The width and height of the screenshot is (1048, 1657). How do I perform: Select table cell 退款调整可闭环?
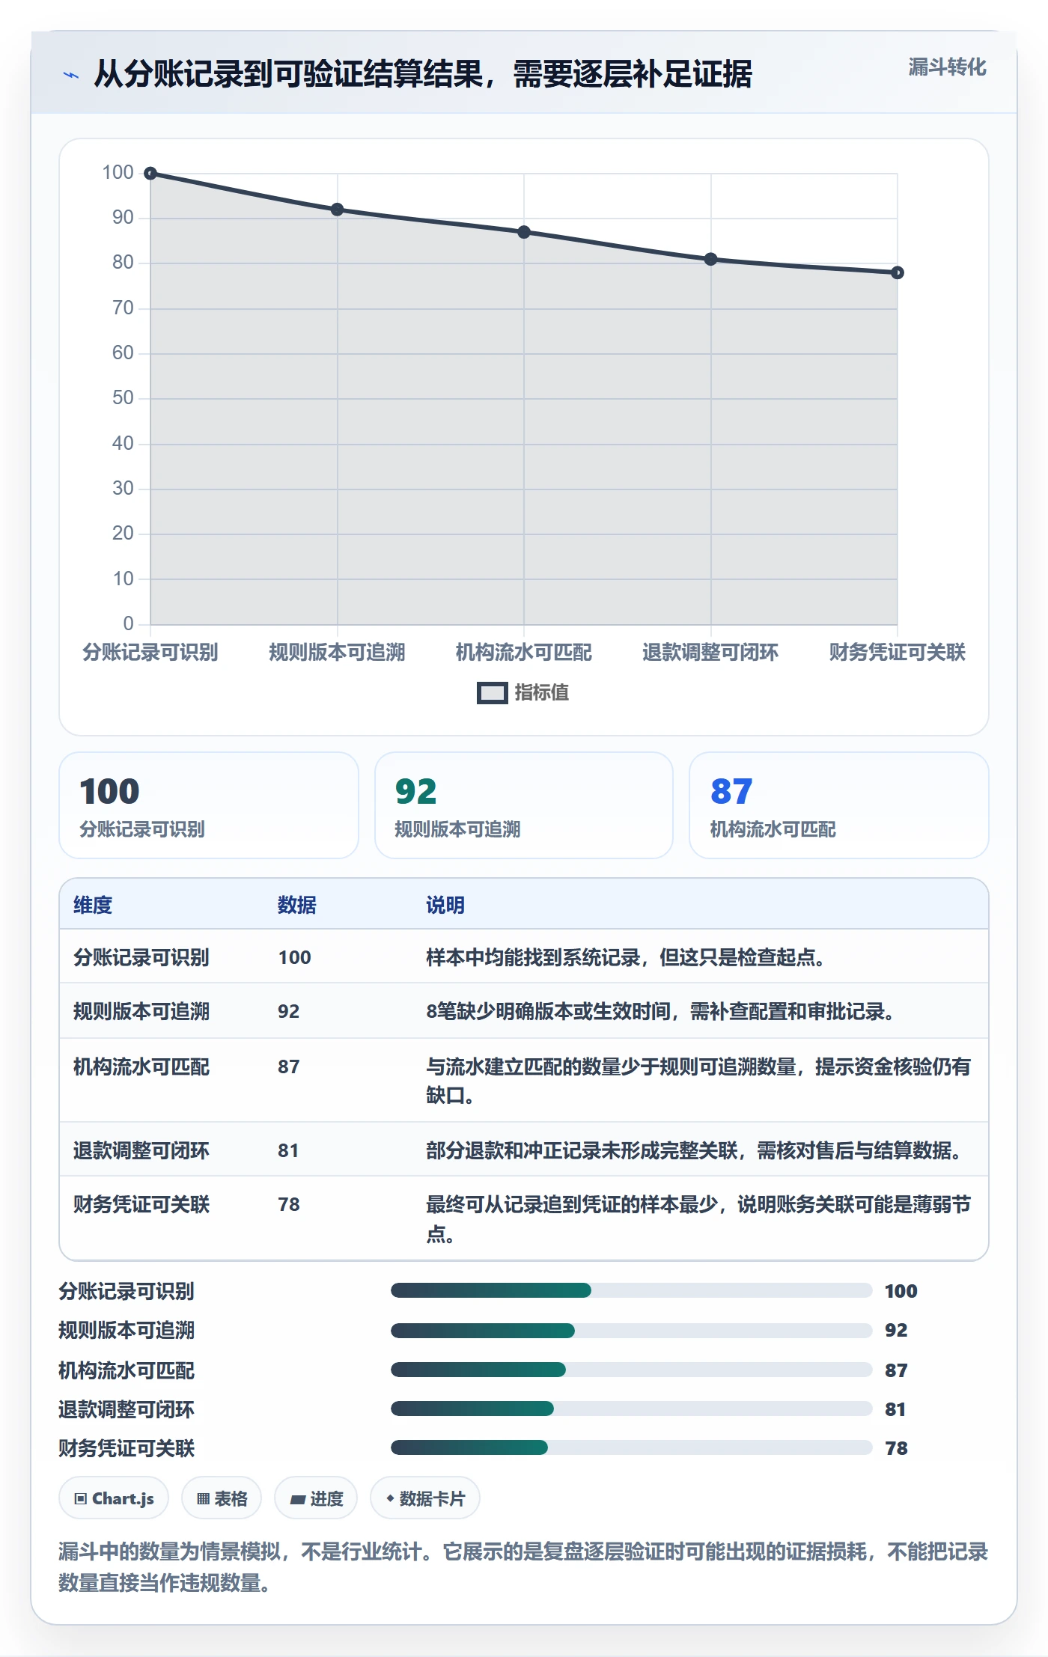pos(141,1151)
